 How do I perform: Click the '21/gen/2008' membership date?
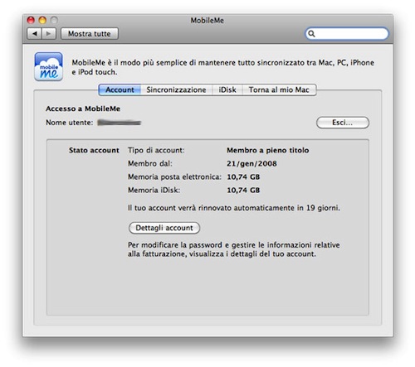click(251, 163)
